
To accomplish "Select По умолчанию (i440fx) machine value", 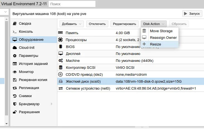I will (134, 61).
